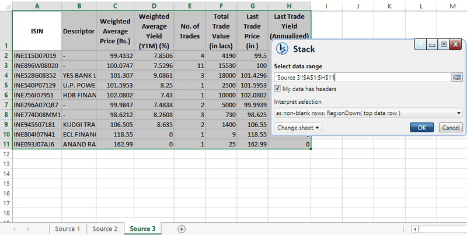Viewport: 467px width, 235px height.
Task: Click the Descriptor header cell
Action: pos(79,31)
